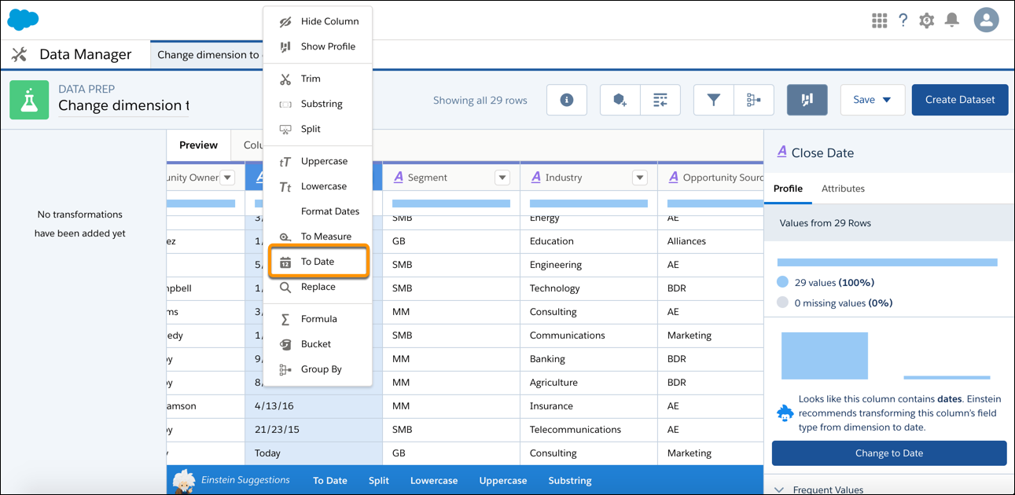The width and height of the screenshot is (1015, 495).
Task: Click the add data cube icon button
Action: point(620,100)
